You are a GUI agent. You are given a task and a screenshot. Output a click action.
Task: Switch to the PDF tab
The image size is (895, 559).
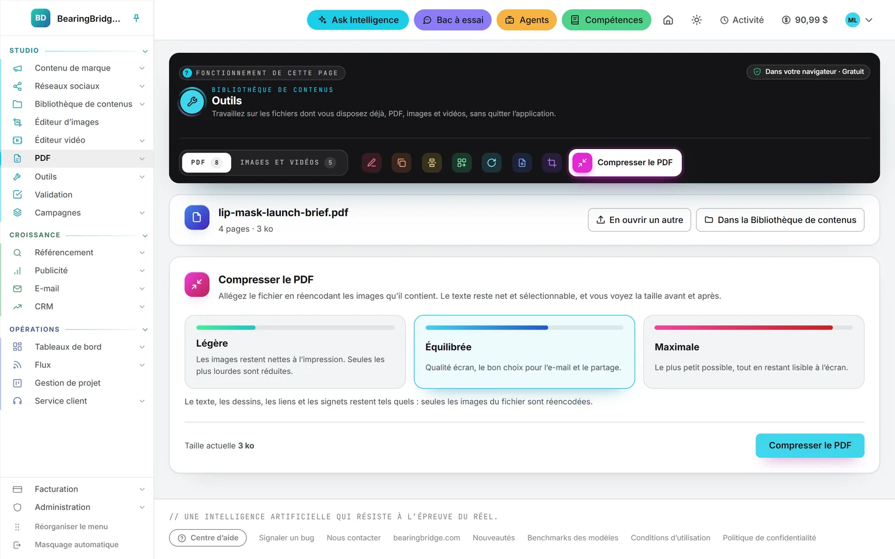coord(206,162)
